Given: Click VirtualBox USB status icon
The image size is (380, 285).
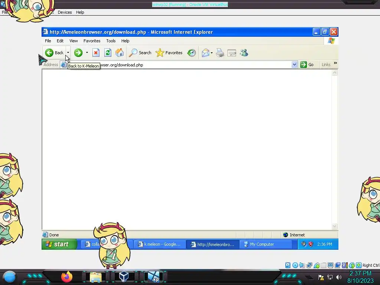Looking at the screenshot, I should click(317, 265).
